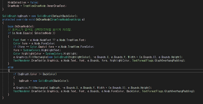Image resolution: width=203 pixels, height=104 pixels.
Task: Click Color.Empty in the fore comparison
Action: pos(38,47)
